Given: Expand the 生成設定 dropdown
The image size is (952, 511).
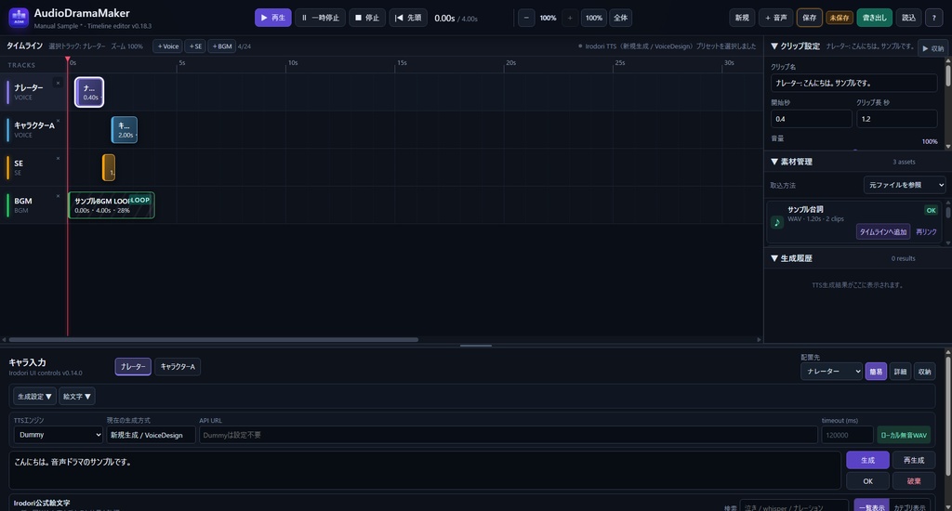Looking at the screenshot, I should 34,397.
